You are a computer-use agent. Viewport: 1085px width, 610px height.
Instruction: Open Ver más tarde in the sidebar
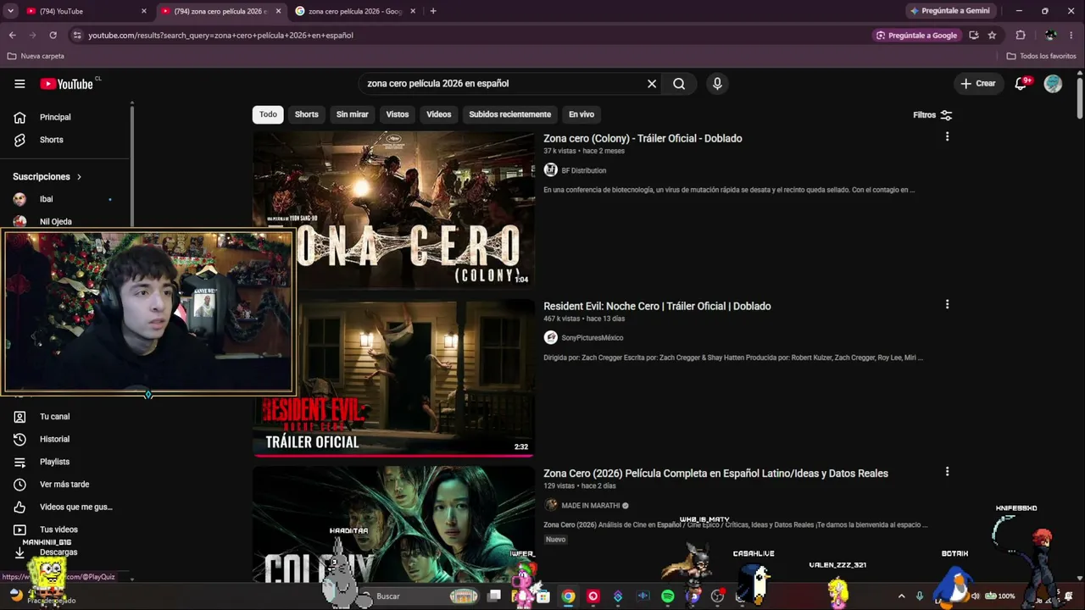[64, 485]
